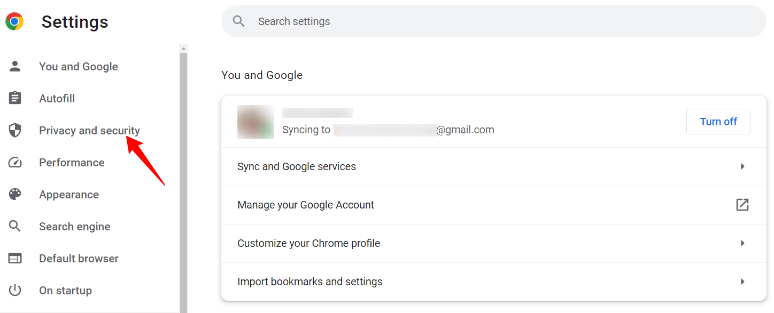Click the shield icon for Privacy and security
Viewport: 774px width, 313px height.
pos(15,130)
